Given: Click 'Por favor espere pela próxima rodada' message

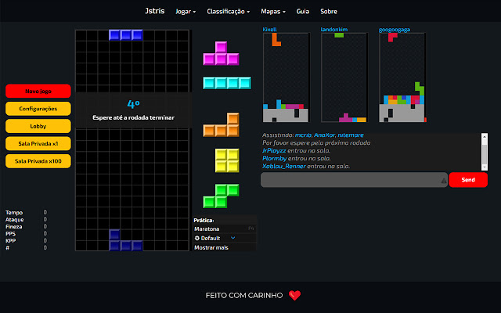Looking at the screenshot, I should [x=316, y=142].
